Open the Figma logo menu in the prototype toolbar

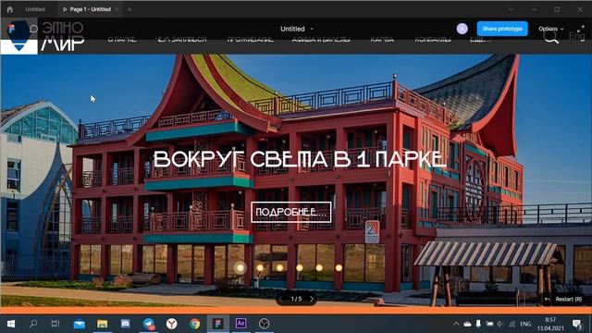pos(11,29)
